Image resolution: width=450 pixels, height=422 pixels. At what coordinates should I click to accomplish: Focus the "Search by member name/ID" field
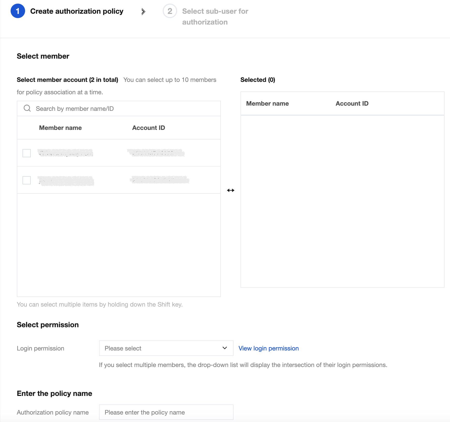click(x=124, y=109)
